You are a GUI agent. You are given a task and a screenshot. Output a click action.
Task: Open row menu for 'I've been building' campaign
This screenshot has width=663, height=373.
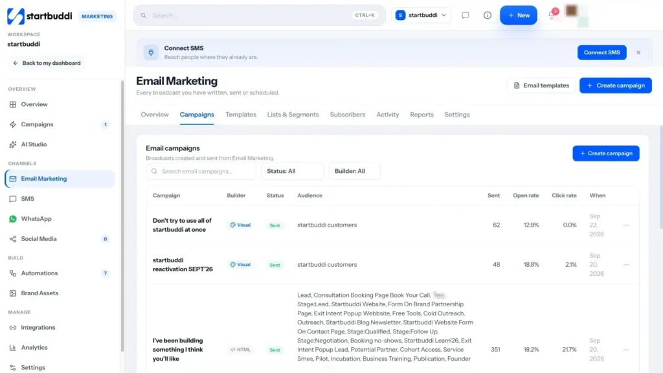click(626, 350)
